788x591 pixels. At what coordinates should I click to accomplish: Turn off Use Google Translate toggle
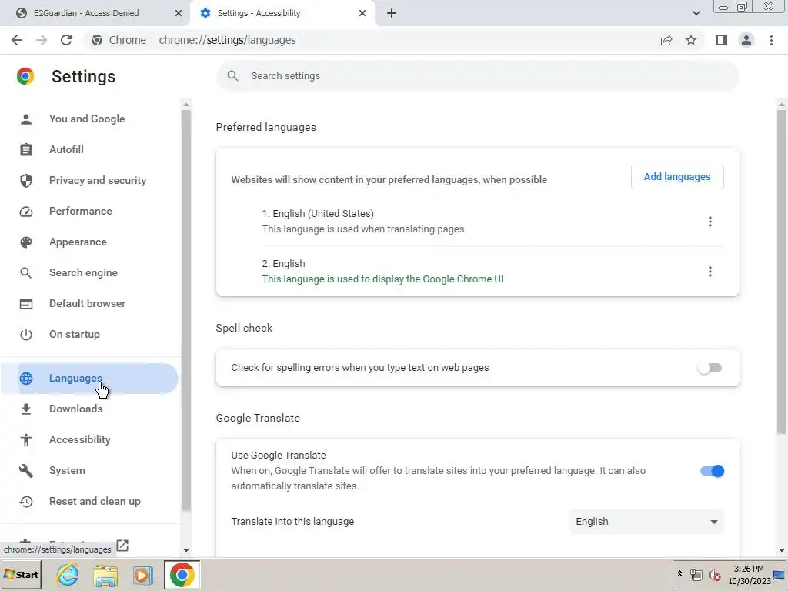click(712, 472)
